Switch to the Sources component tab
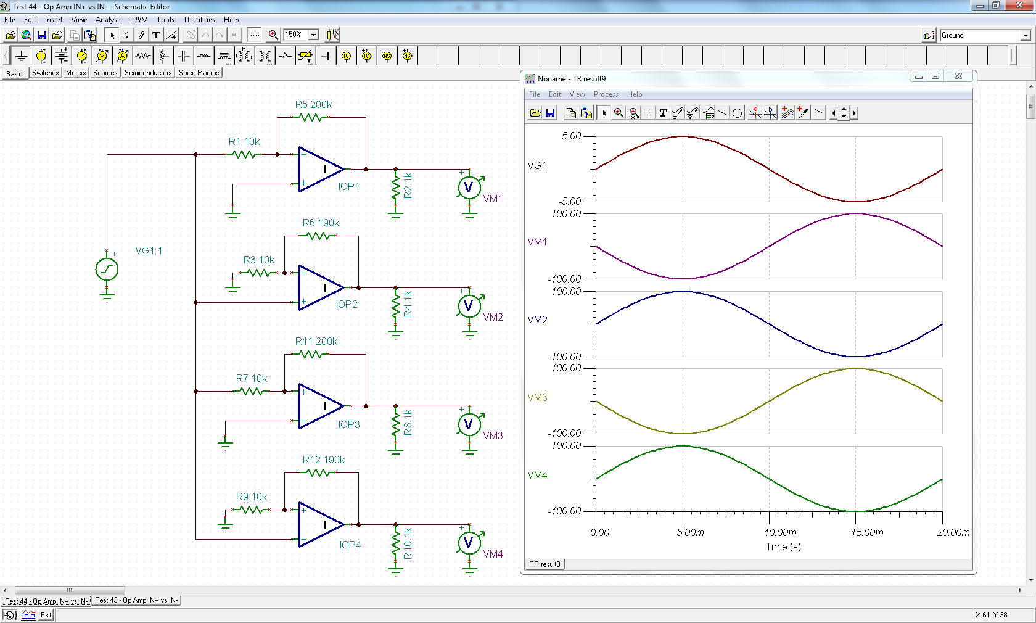Screen dimensions: 1036x623 click(x=105, y=73)
